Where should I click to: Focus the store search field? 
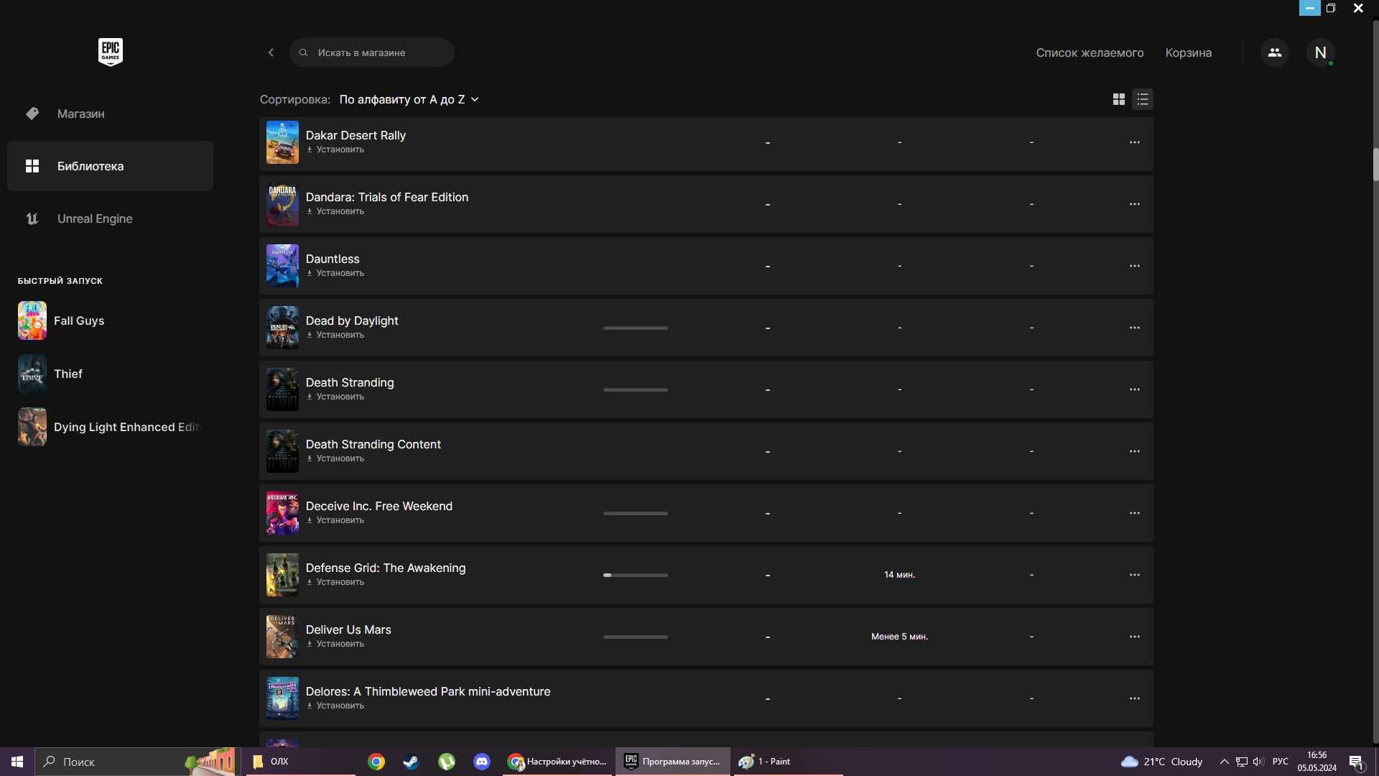(372, 52)
